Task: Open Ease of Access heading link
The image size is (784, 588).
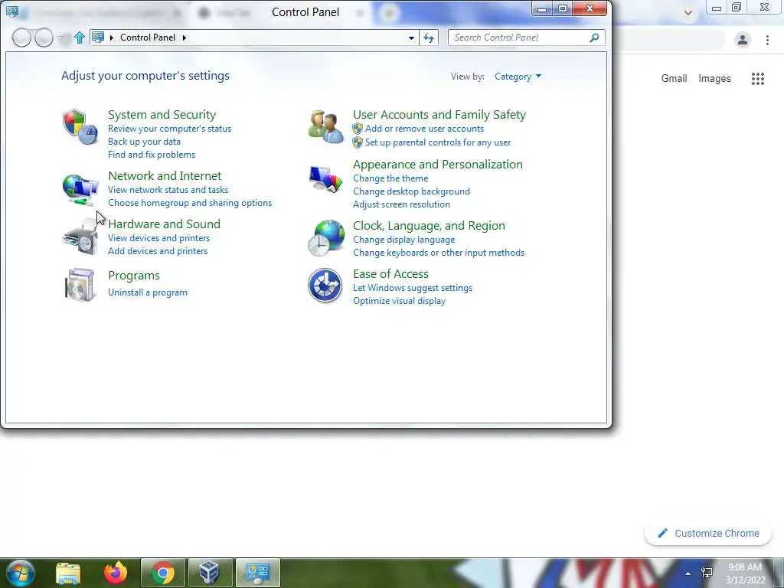Action: tap(390, 274)
